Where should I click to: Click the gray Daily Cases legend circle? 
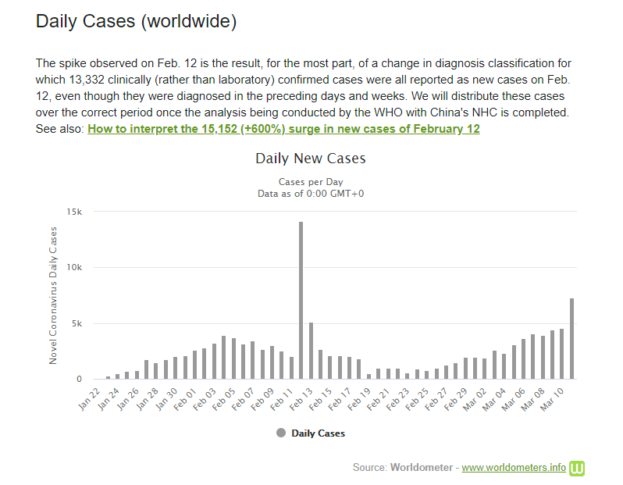(281, 433)
